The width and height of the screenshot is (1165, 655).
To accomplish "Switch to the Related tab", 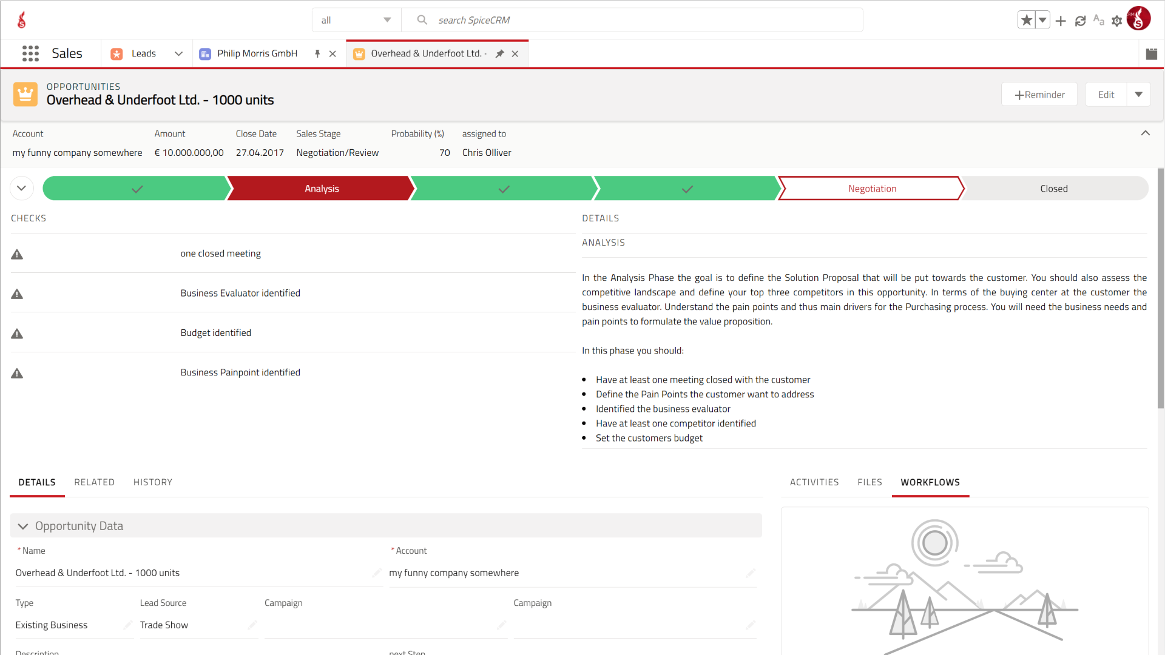I will tap(94, 482).
